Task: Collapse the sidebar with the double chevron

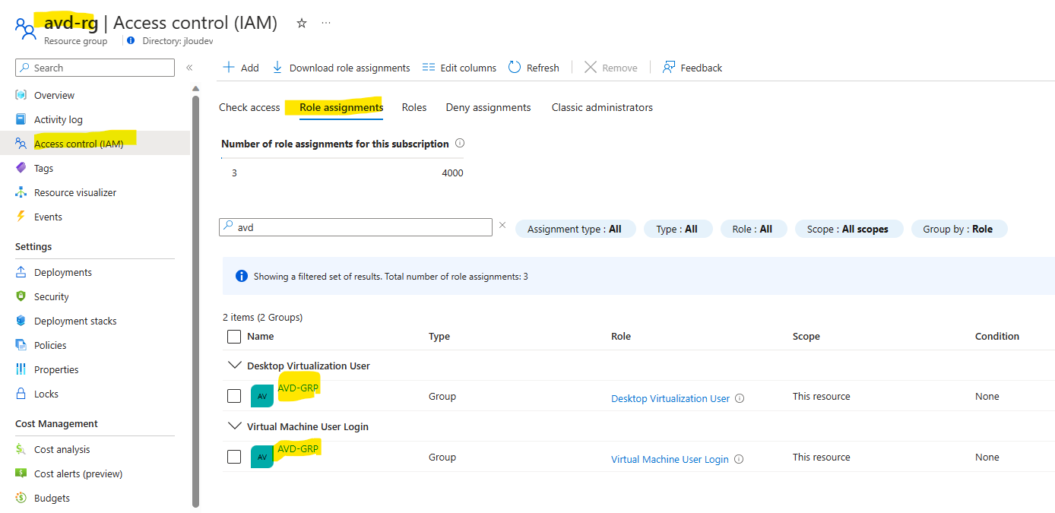Action: 189,68
